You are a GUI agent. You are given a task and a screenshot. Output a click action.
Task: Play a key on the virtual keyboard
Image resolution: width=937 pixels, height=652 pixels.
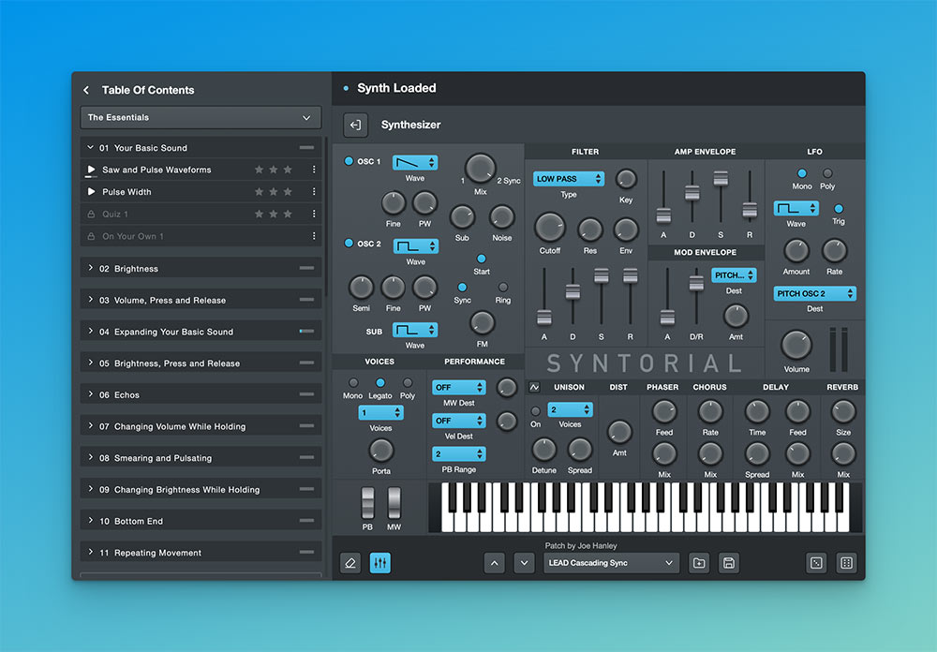(656, 520)
